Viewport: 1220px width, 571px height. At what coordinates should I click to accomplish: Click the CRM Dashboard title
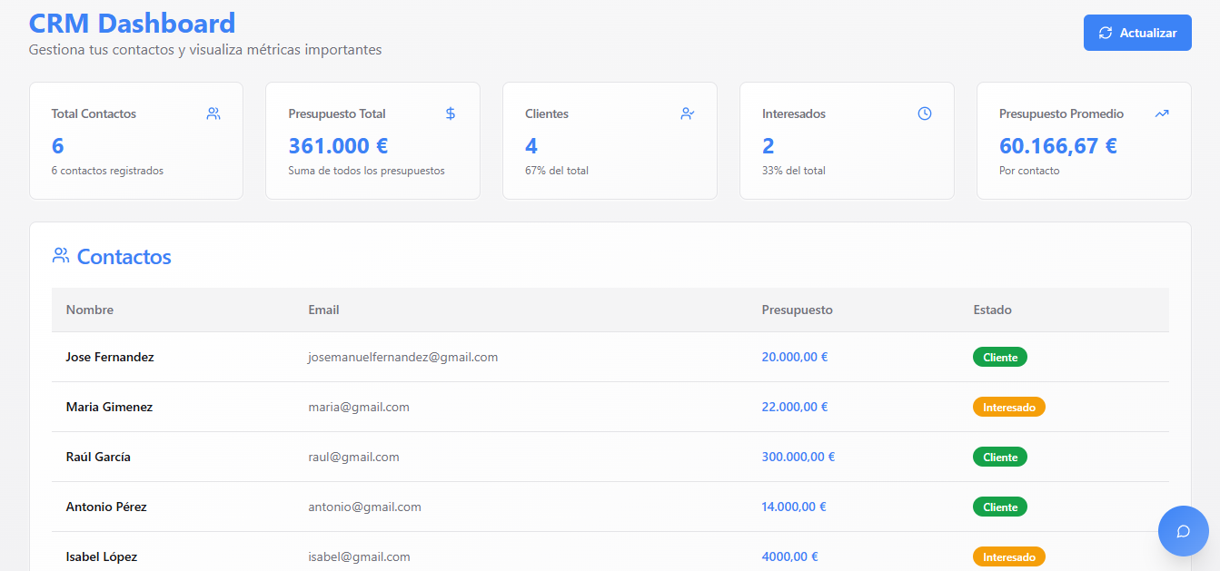[130, 23]
